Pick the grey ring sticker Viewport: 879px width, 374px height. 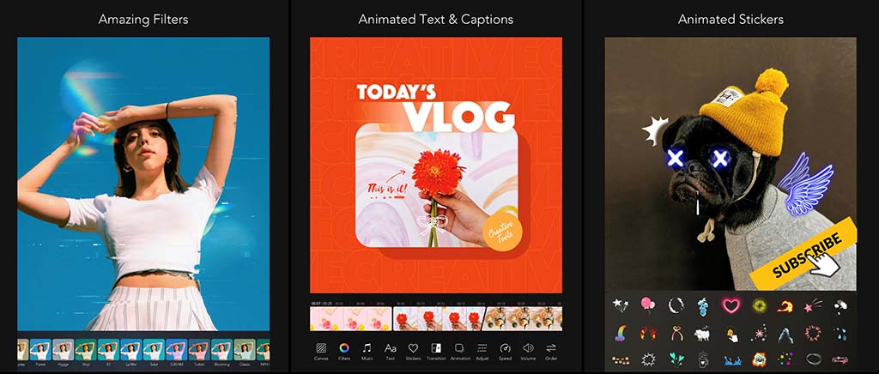click(x=814, y=359)
